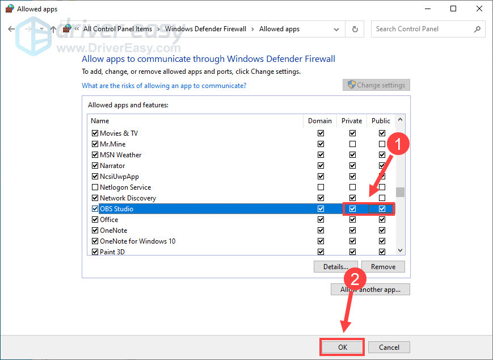Viewport: 493px width, 360px height.
Task: Click the Change settings button
Action: 376,85
